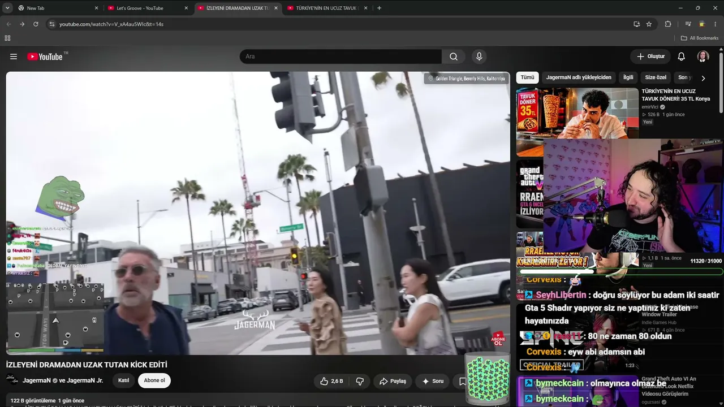
Task: Open the tab search dropdown arrow
Action: (7, 8)
